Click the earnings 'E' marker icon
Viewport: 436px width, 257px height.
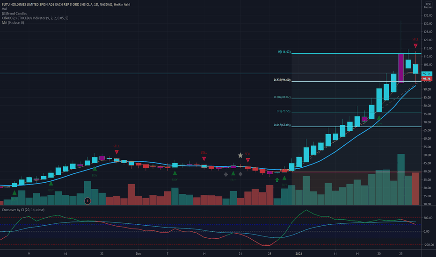[x=87, y=200]
